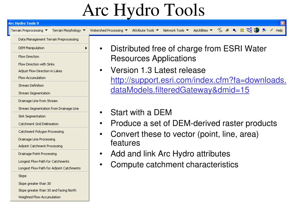Click the schematic network diagram icon

pos(249,30)
